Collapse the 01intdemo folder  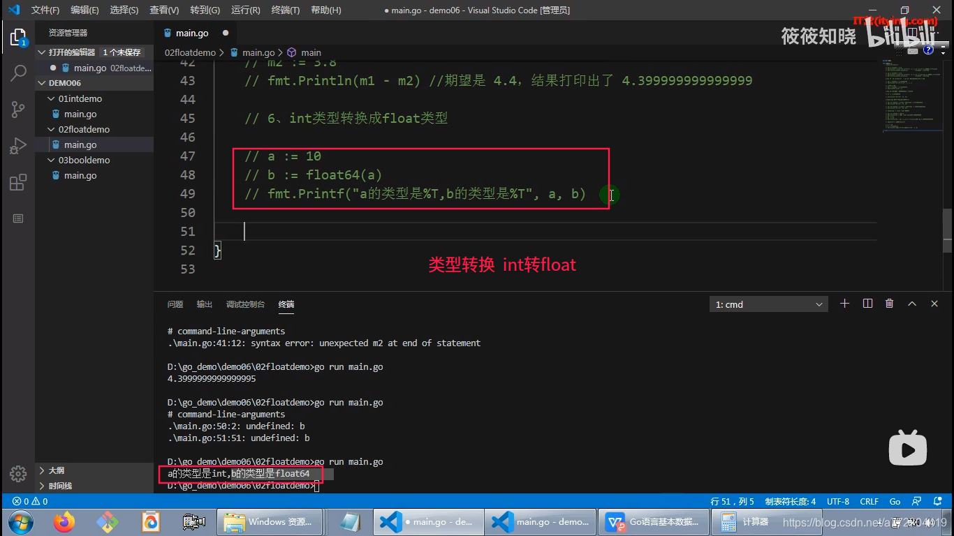coord(94,98)
